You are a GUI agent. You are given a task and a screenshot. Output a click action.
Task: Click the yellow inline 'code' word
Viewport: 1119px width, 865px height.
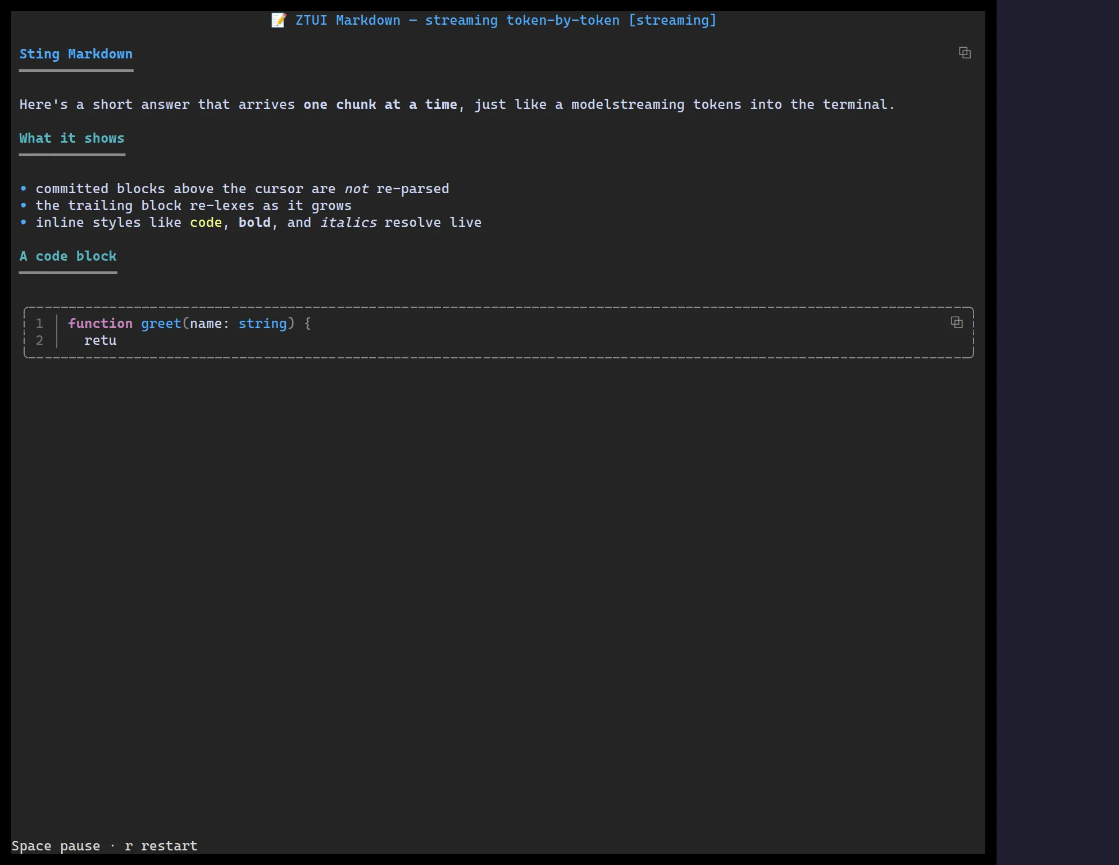coord(206,222)
